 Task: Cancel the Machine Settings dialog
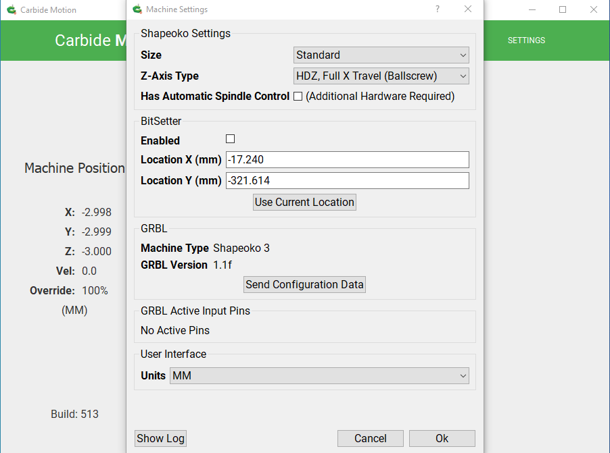[371, 438]
